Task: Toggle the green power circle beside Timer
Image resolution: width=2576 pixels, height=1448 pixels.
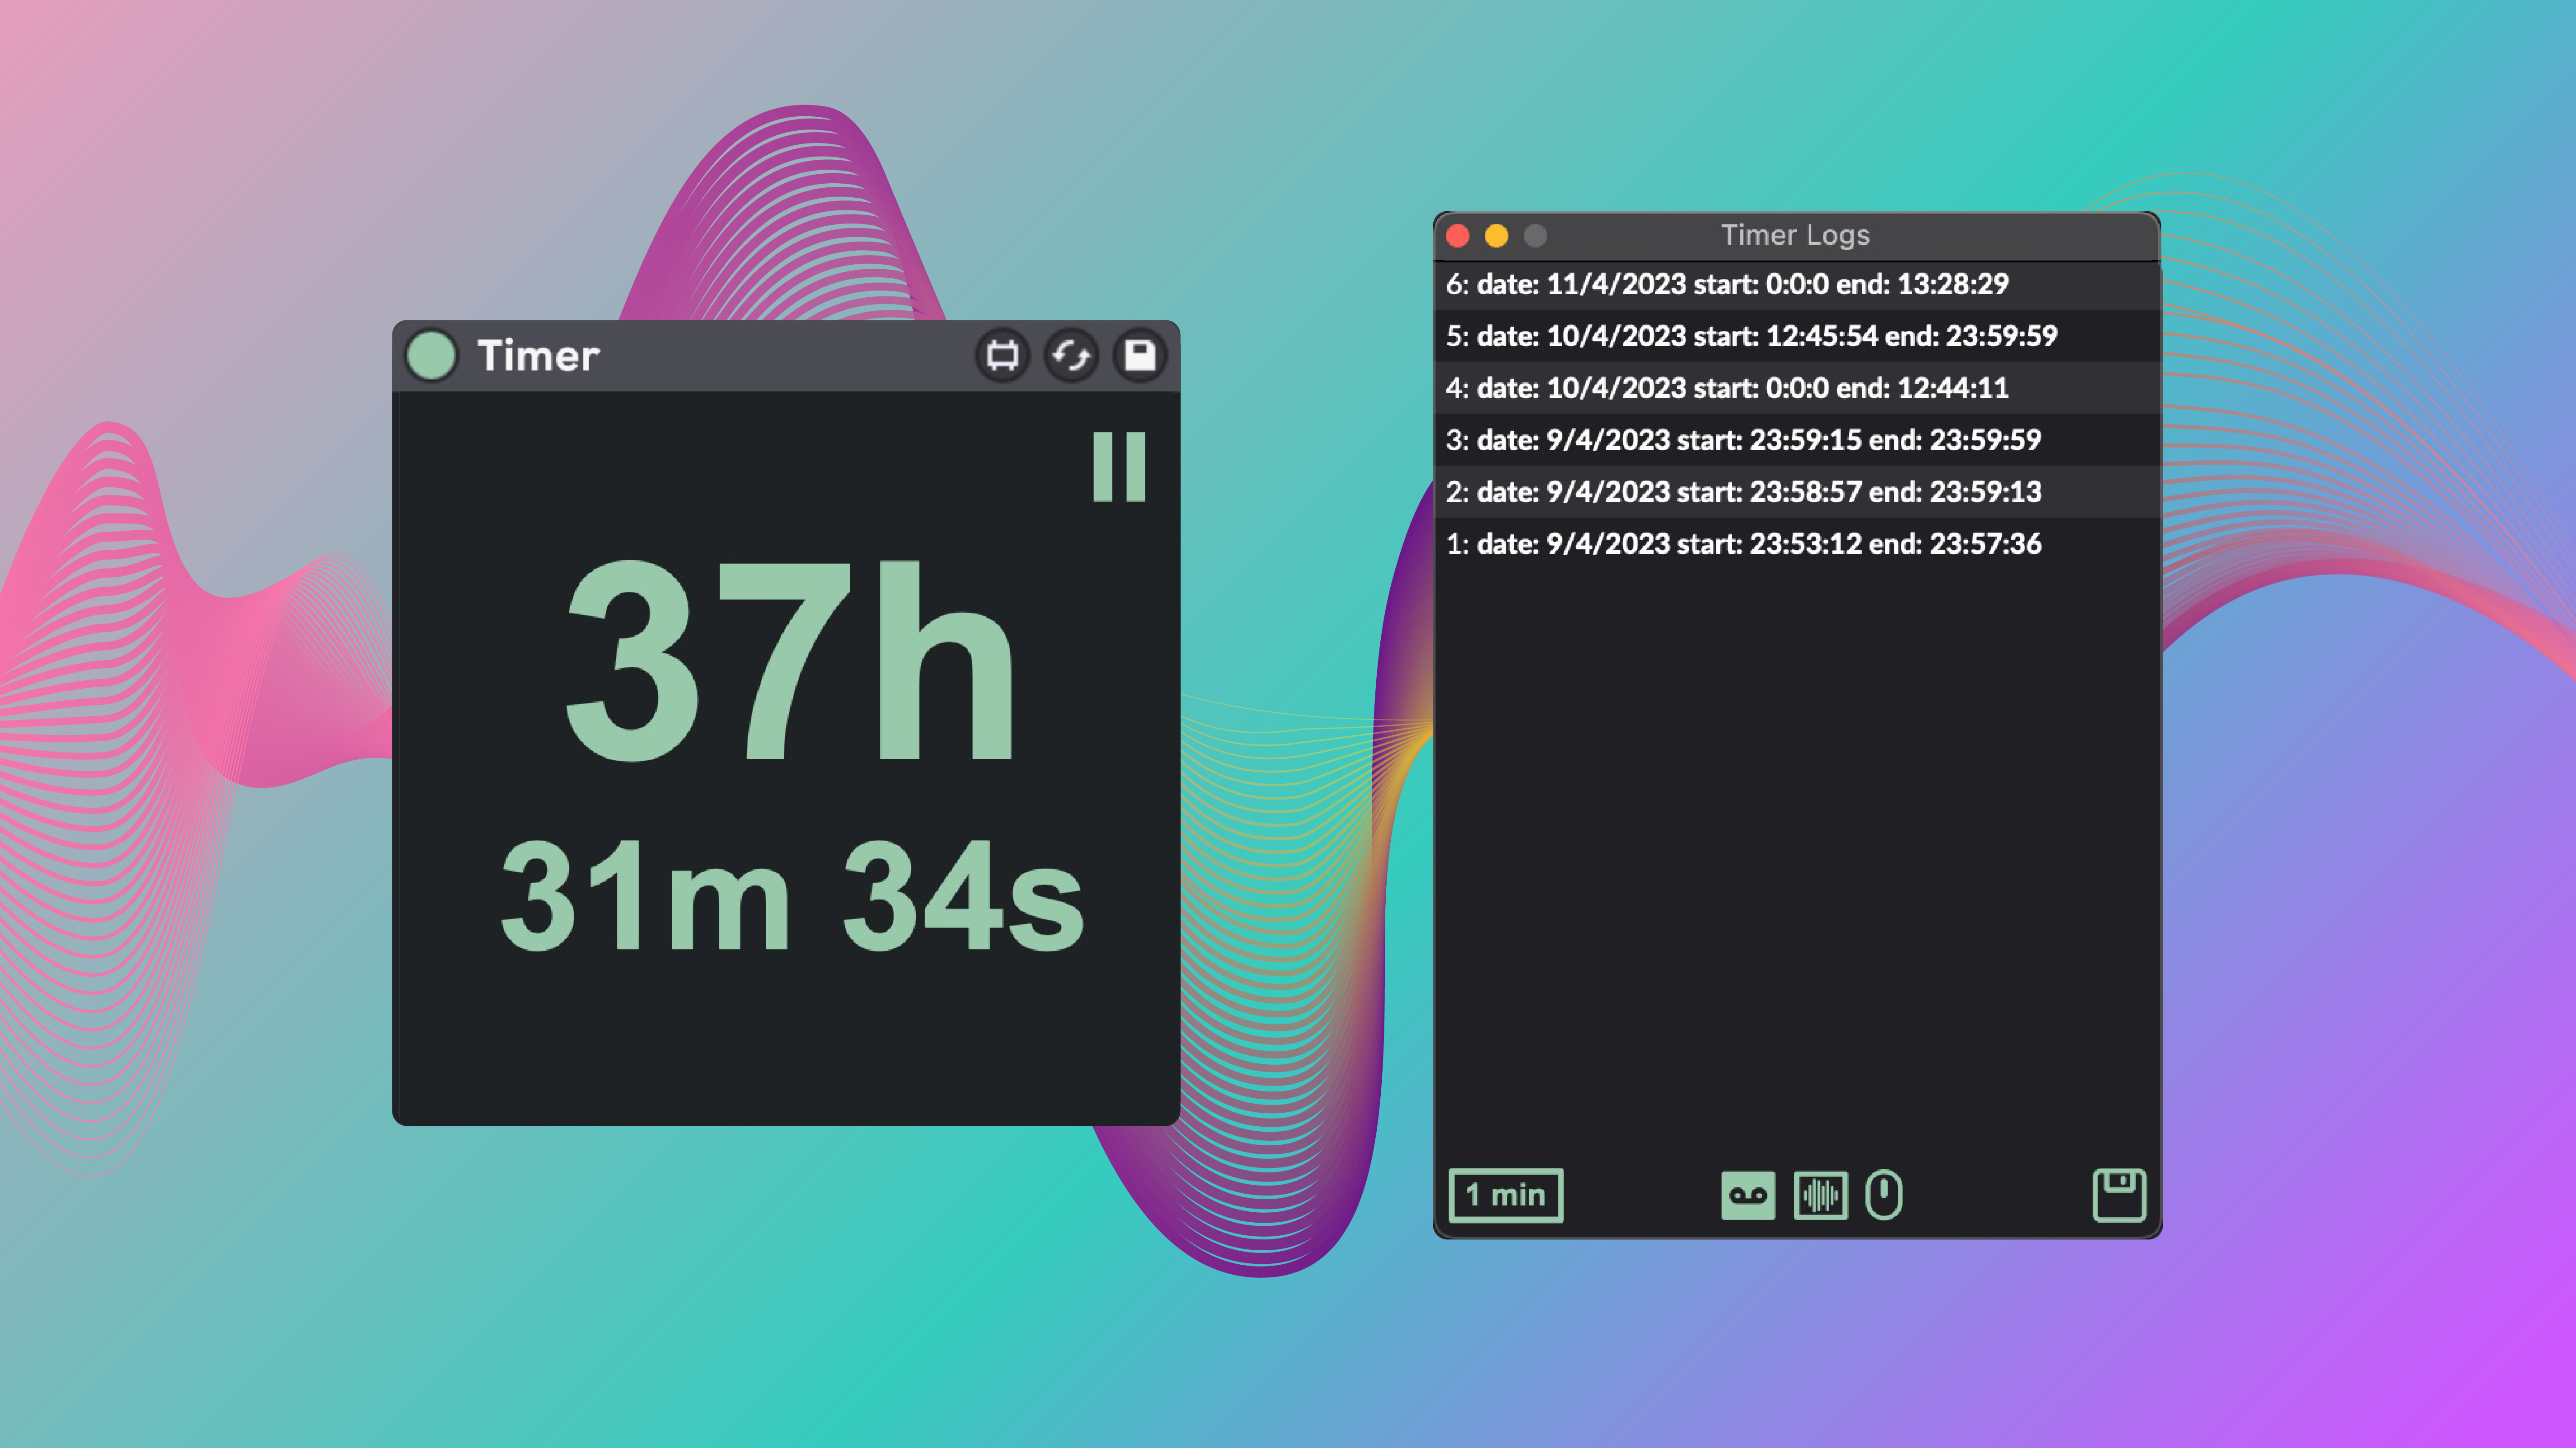Action: (x=431, y=356)
